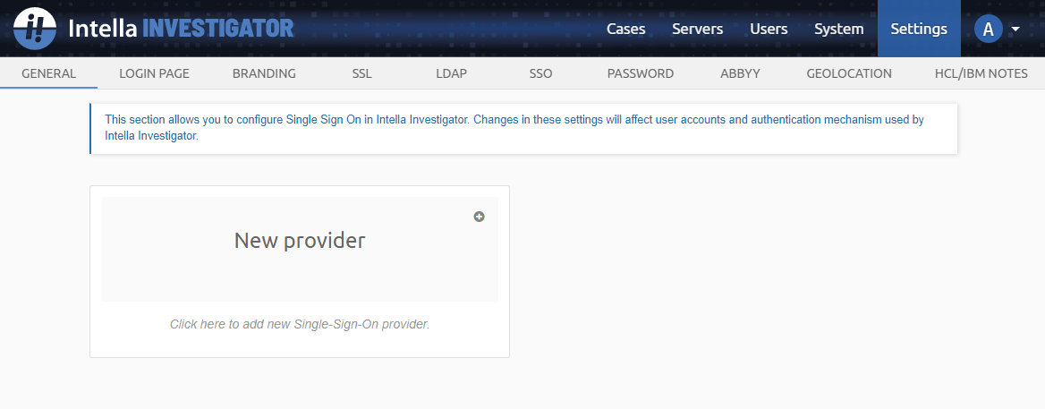Navigate to the System menu
The image size is (1045, 409).
[838, 29]
